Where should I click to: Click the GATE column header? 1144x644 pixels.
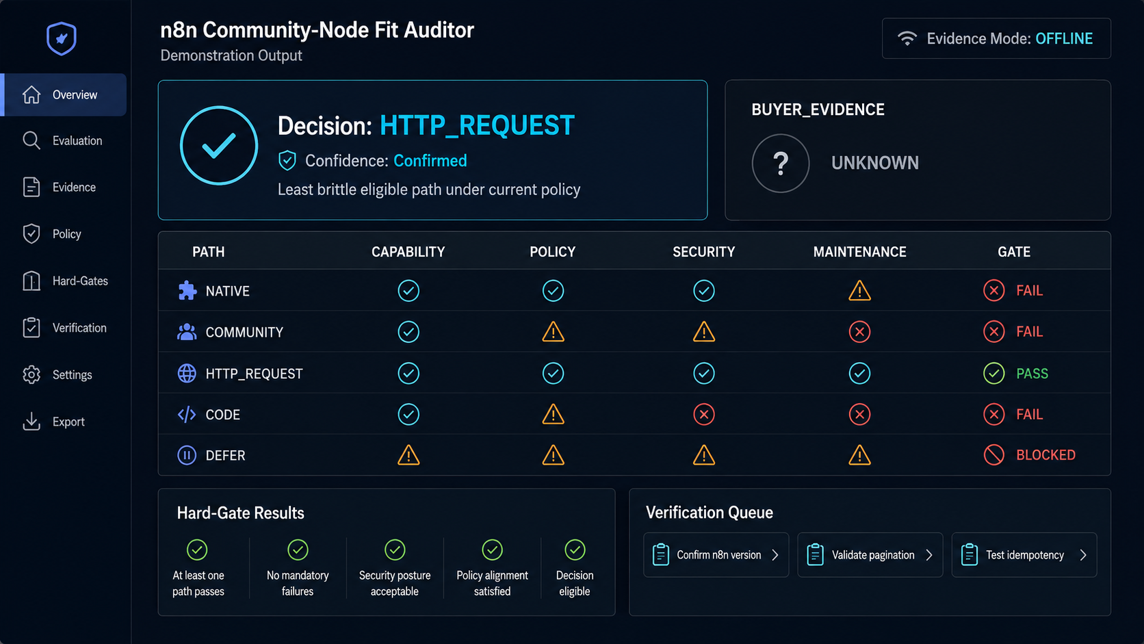click(x=1014, y=252)
